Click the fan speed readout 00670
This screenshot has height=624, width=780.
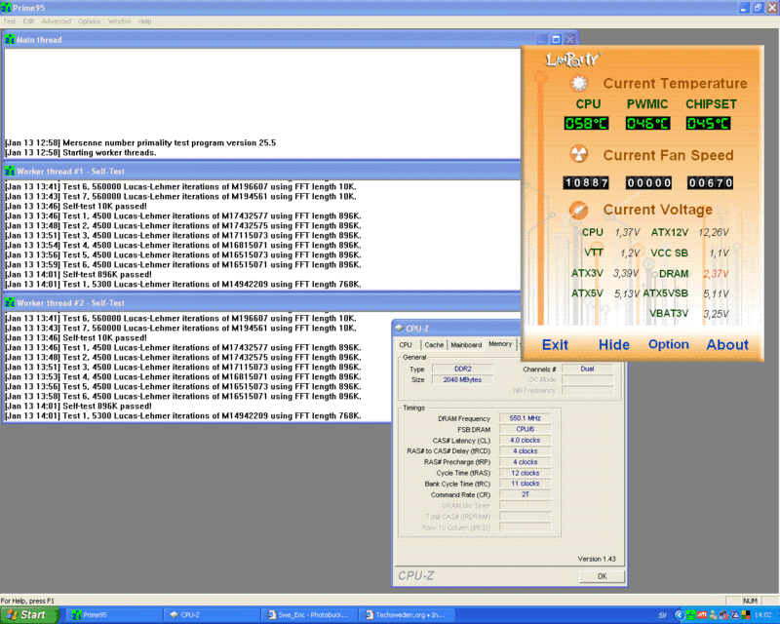click(x=711, y=182)
